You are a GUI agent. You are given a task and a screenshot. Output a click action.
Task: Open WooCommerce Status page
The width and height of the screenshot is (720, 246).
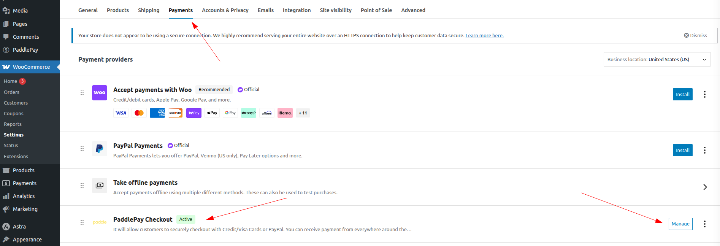point(11,145)
